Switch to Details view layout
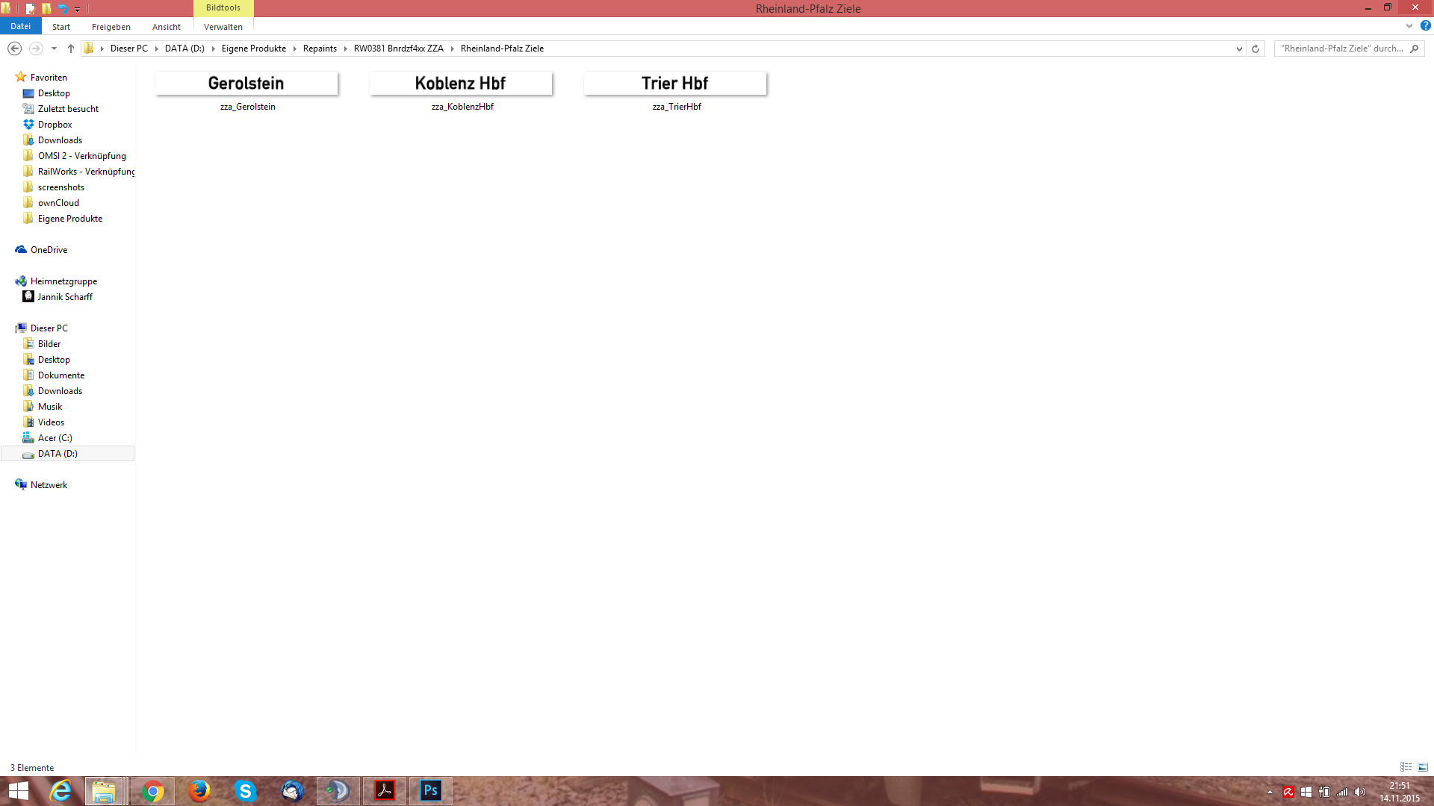This screenshot has height=806, width=1434. (x=1406, y=767)
